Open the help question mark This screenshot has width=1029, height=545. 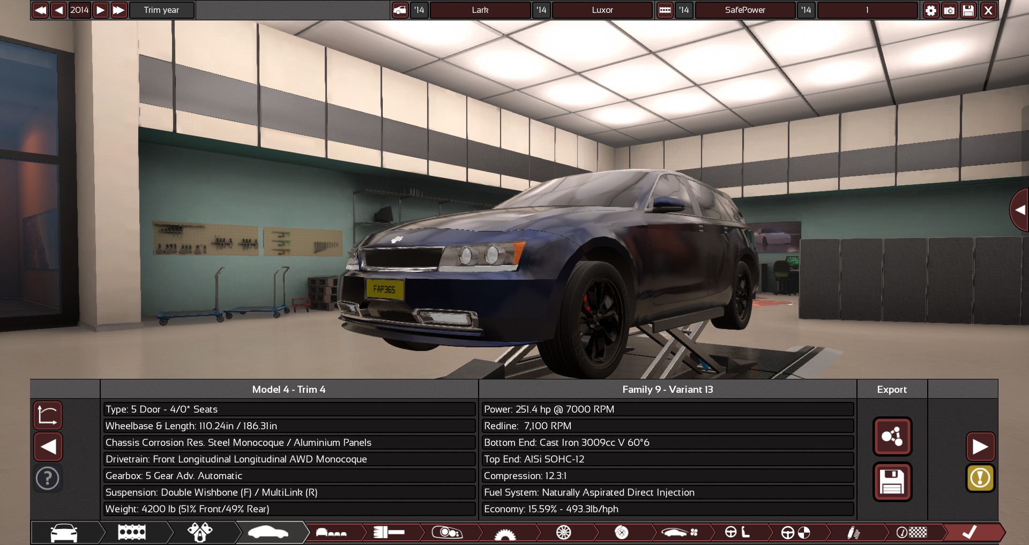(48, 478)
